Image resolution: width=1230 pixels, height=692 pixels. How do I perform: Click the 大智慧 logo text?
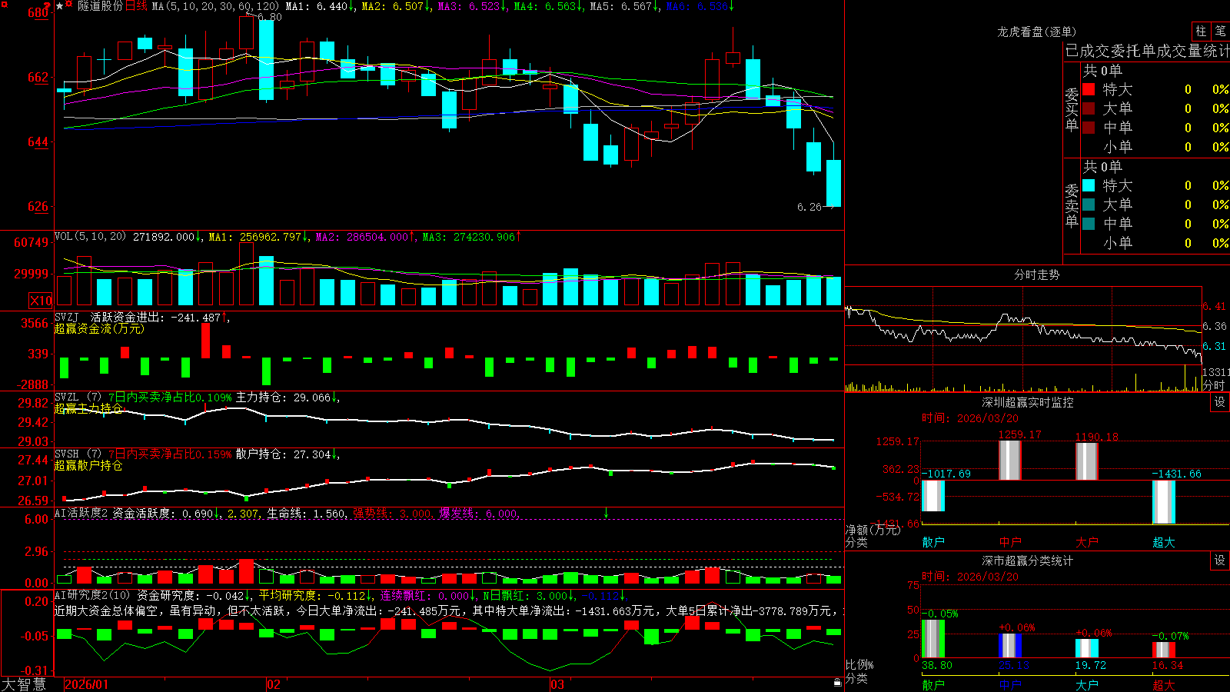(x=24, y=684)
